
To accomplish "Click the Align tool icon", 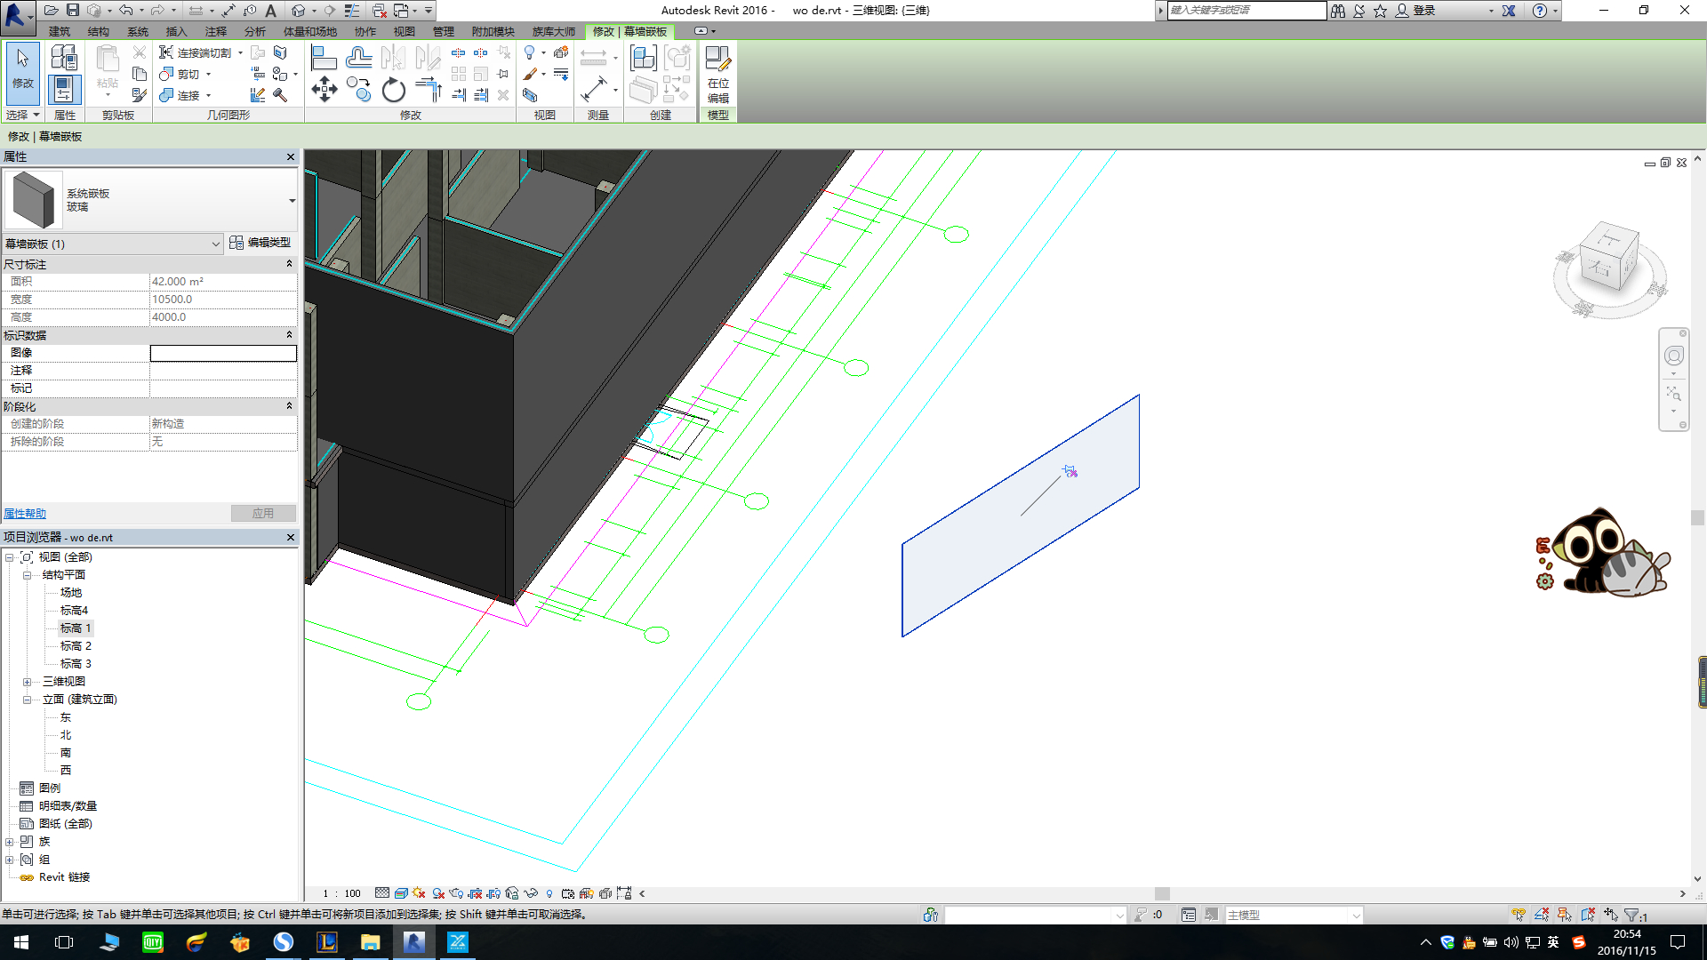I will point(324,59).
